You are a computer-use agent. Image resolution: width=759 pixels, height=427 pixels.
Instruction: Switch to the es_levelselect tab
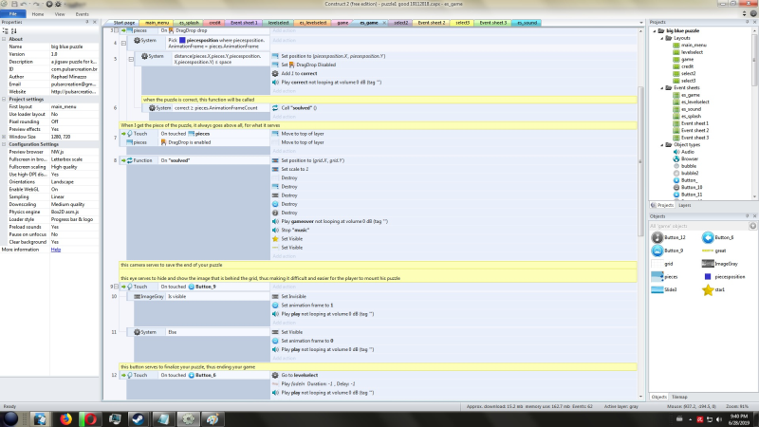[312, 23]
